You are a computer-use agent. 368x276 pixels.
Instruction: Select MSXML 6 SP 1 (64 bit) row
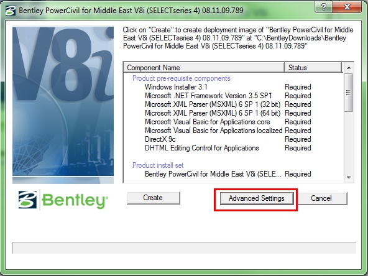[x=228, y=113]
